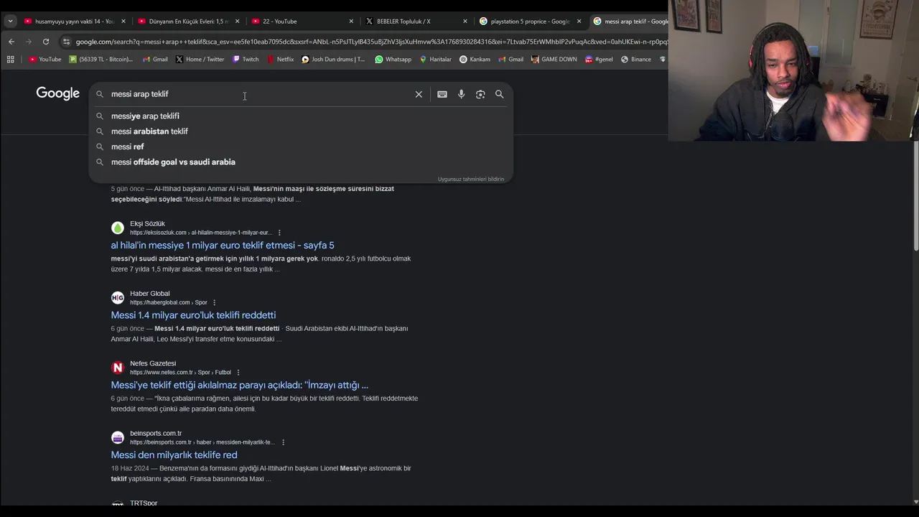Viewport: 919px width, 517px height.
Task: Open the second Gmail bookmark after Kankam
Action: tap(510, 60)
